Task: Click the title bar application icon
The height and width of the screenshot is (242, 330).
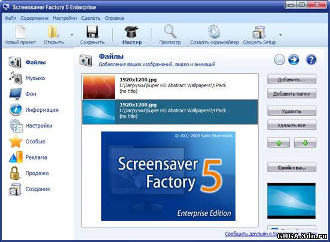Action: (x=6, y=7)
